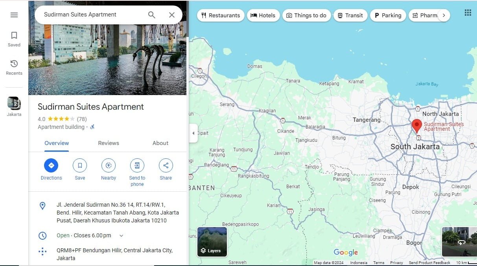Click the Hotels category chip
The height and width of the screenshot is (266, 477).
point(263,15)
